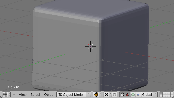This screenshot has width=174, height=98.
Task: Click the solid cube viewport shading icon
Action: tap(96, 94)
